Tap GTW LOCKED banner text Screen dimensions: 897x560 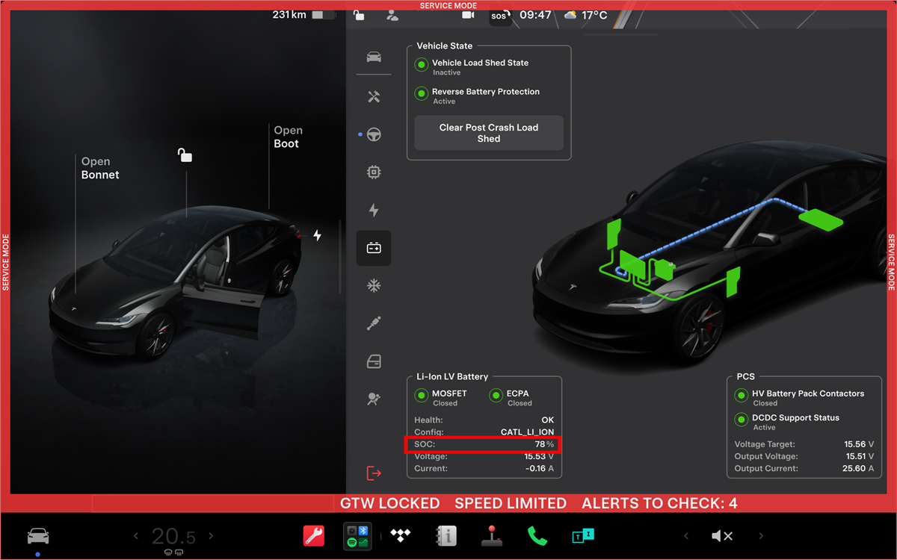click(389, 503)
